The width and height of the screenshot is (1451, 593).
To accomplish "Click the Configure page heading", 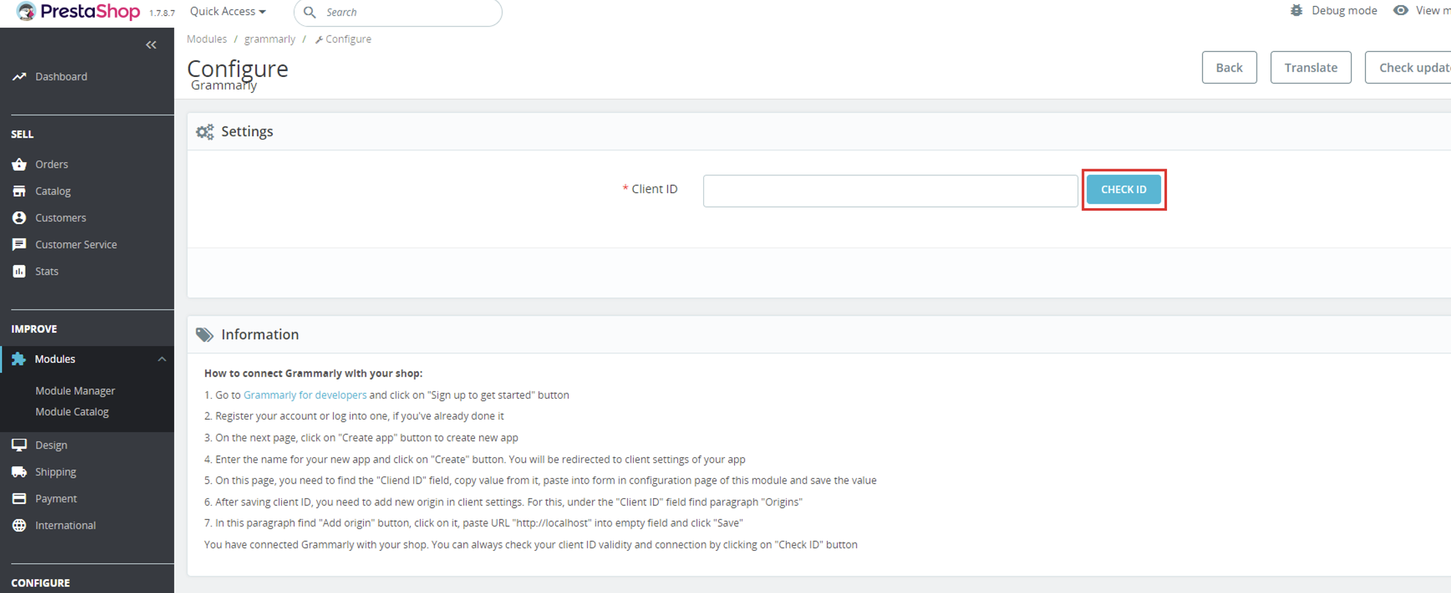I will click(238, 69).
